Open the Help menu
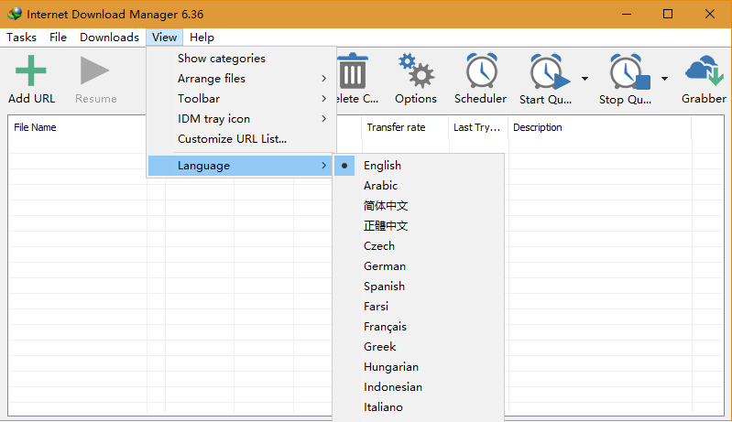Viewport: 732px width, 422px height. click(x=202, y=38)
